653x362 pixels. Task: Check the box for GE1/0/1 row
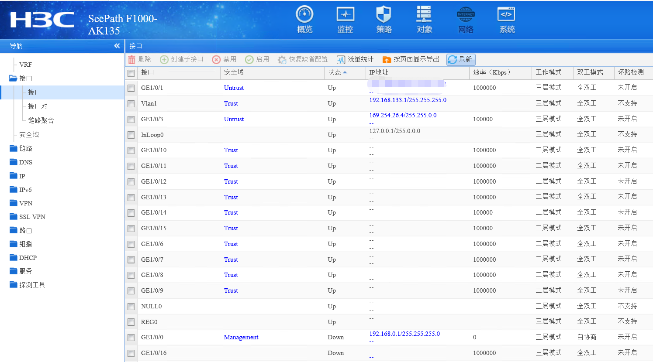click(x=131, y=88)
